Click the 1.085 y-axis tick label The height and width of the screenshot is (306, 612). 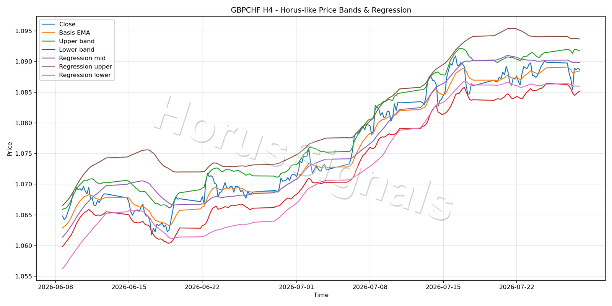(x=24, y=92)
